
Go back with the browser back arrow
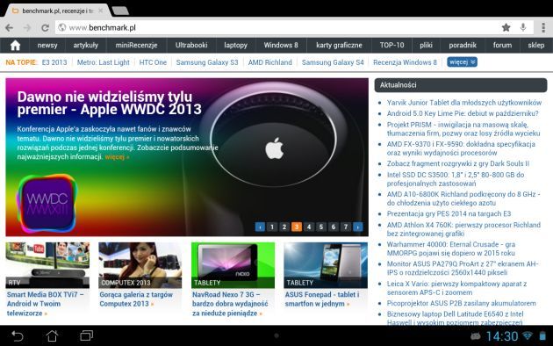(9, 27)
